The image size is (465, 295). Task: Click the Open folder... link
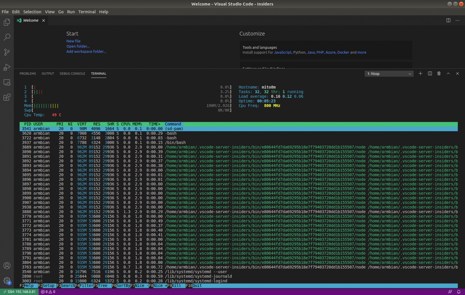tap(78, 46)
